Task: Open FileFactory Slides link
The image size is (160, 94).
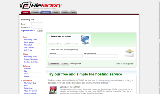Action: click(x=30, y=57)
